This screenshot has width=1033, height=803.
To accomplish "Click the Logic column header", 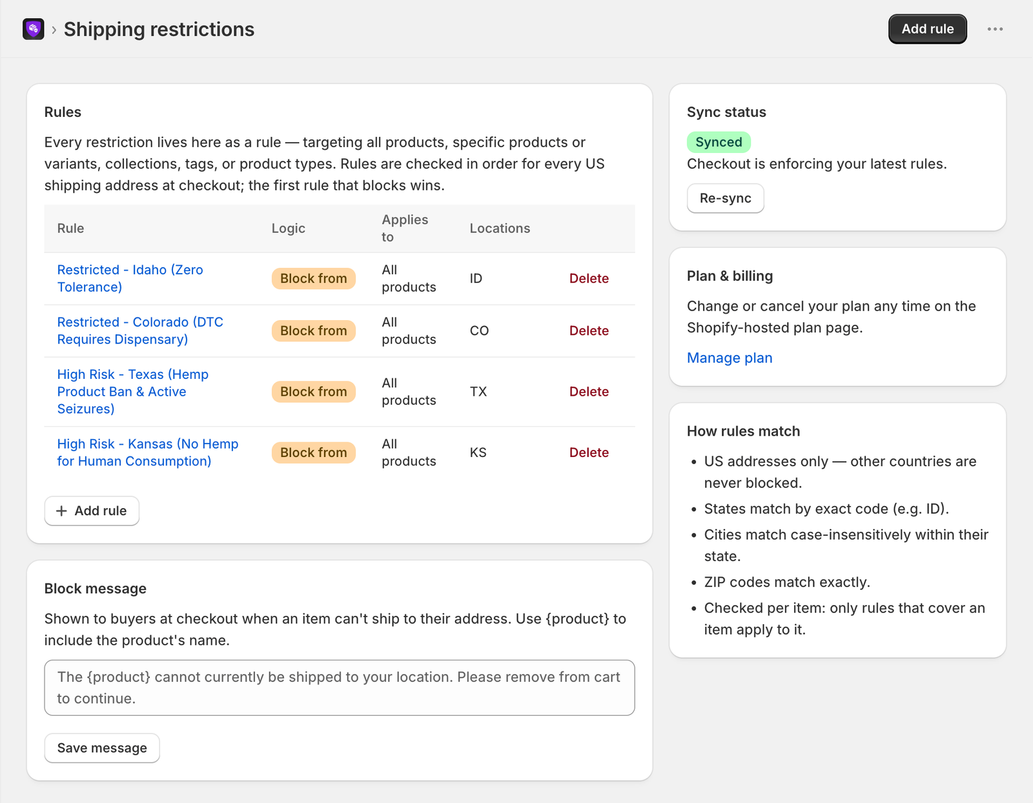I will 288,229.
